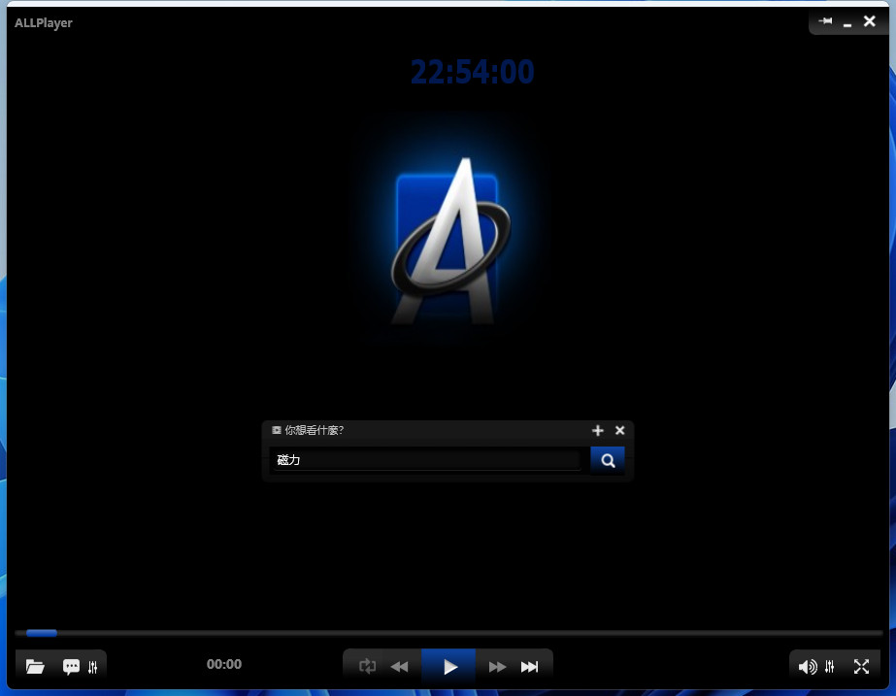Screen dimensions: 896x696
Task: Click the fast forward button
Action: pos(497,666)
